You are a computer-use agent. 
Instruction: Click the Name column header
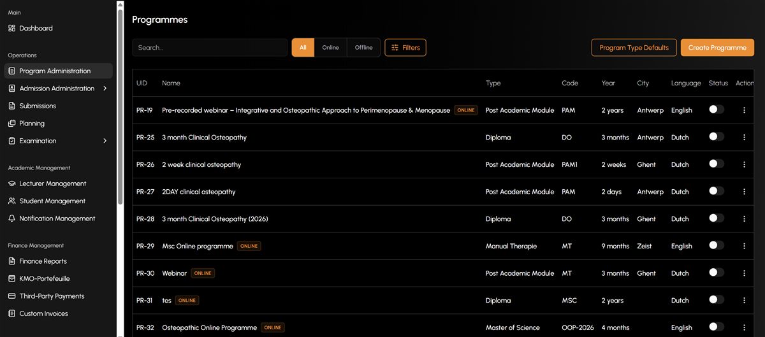click(171, 83)
